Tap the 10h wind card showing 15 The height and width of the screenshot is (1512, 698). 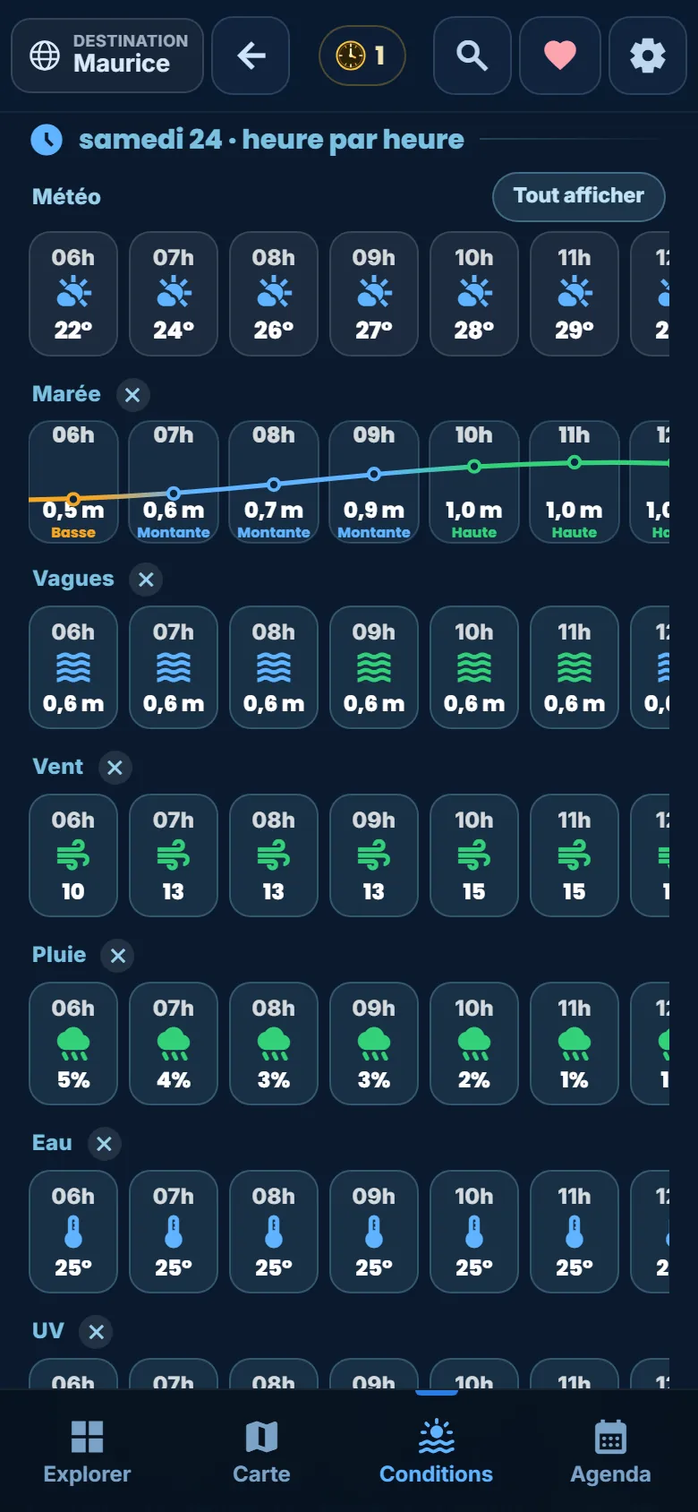point(474,855)
